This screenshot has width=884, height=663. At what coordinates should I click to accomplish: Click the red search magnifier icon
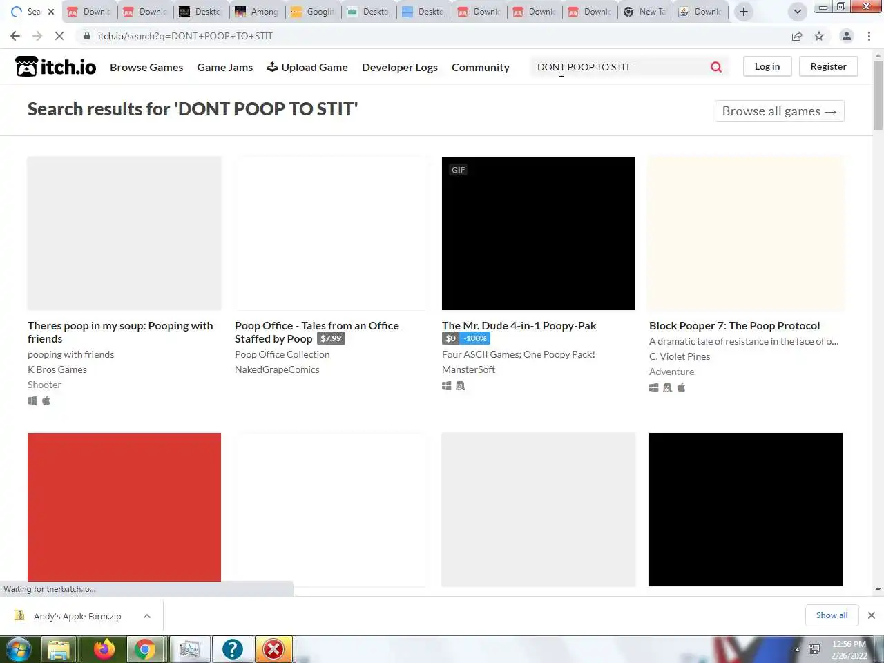(x=716, y=67)
